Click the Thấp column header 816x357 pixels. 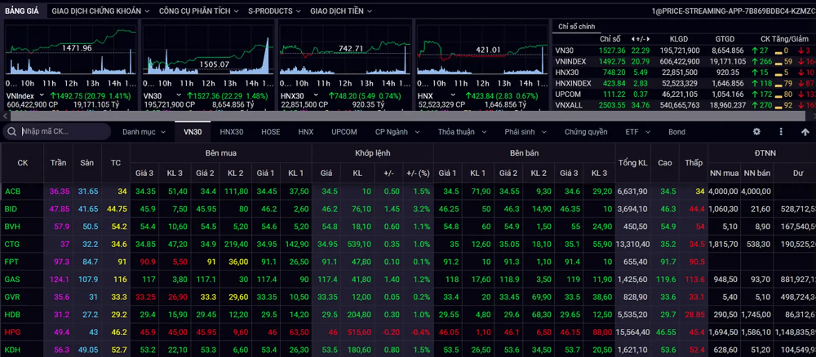tap(694, 163)
